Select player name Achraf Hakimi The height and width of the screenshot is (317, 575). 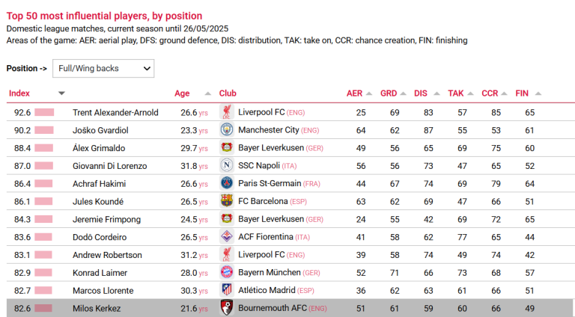click(99, 184)
